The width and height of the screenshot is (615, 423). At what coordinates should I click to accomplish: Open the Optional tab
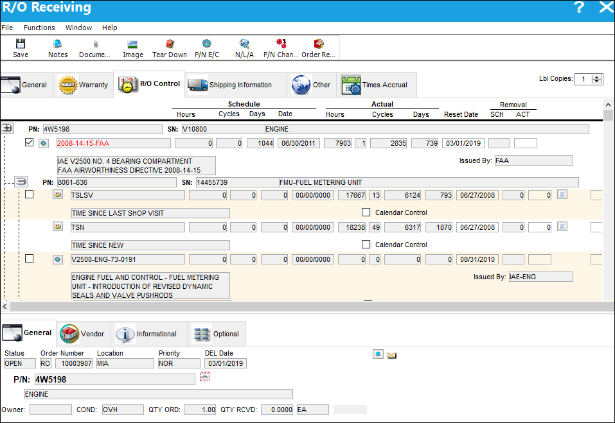click(x=217, y=334)
